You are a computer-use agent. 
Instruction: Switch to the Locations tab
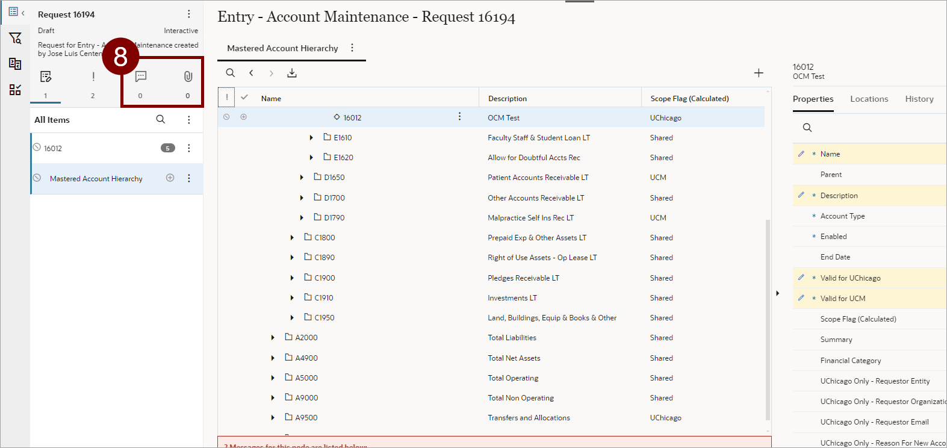(869, 99)
